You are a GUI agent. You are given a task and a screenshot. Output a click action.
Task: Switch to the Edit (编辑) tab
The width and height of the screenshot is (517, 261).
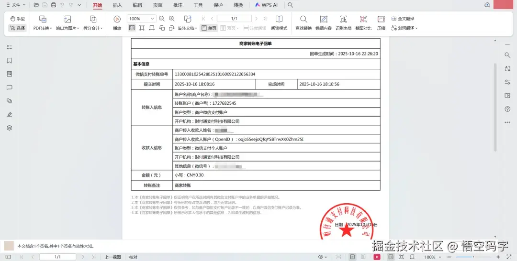pos(137,5)
